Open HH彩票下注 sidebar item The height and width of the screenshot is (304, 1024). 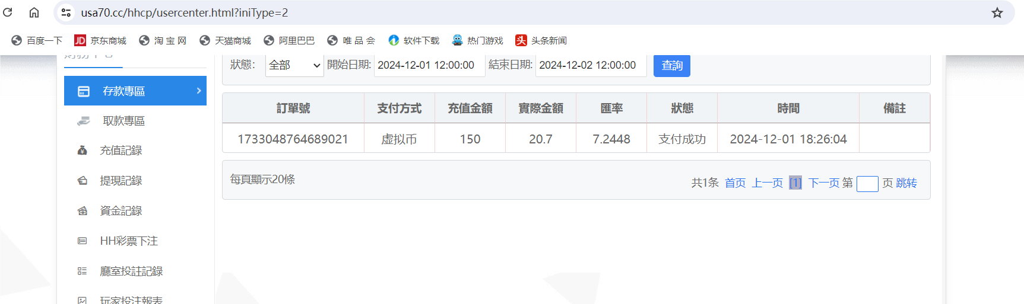(x=129, y=241)
